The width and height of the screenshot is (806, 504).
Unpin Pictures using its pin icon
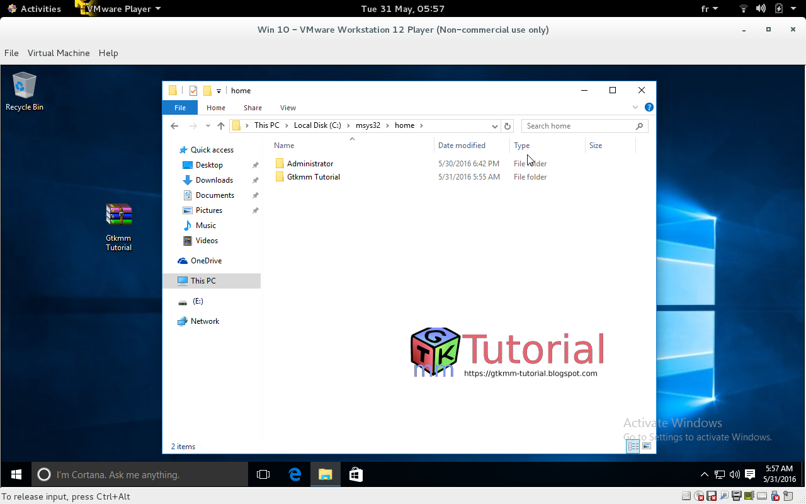255,210
